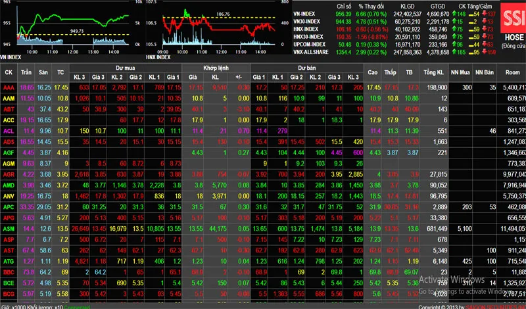Click AAA total volume 198,900
526x309 pixels.
coord(437,87)
